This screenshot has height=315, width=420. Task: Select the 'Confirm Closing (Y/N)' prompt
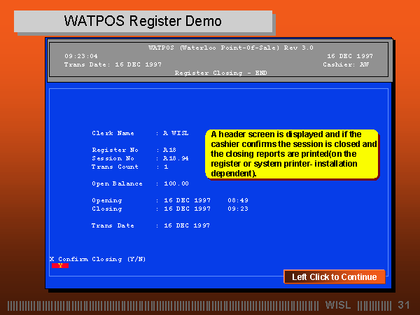pyautogui.click(x=101, y=259)
